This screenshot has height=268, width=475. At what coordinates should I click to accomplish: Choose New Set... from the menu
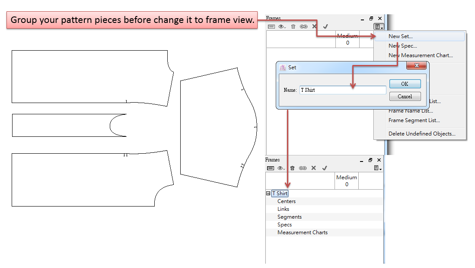pos(400,36)
